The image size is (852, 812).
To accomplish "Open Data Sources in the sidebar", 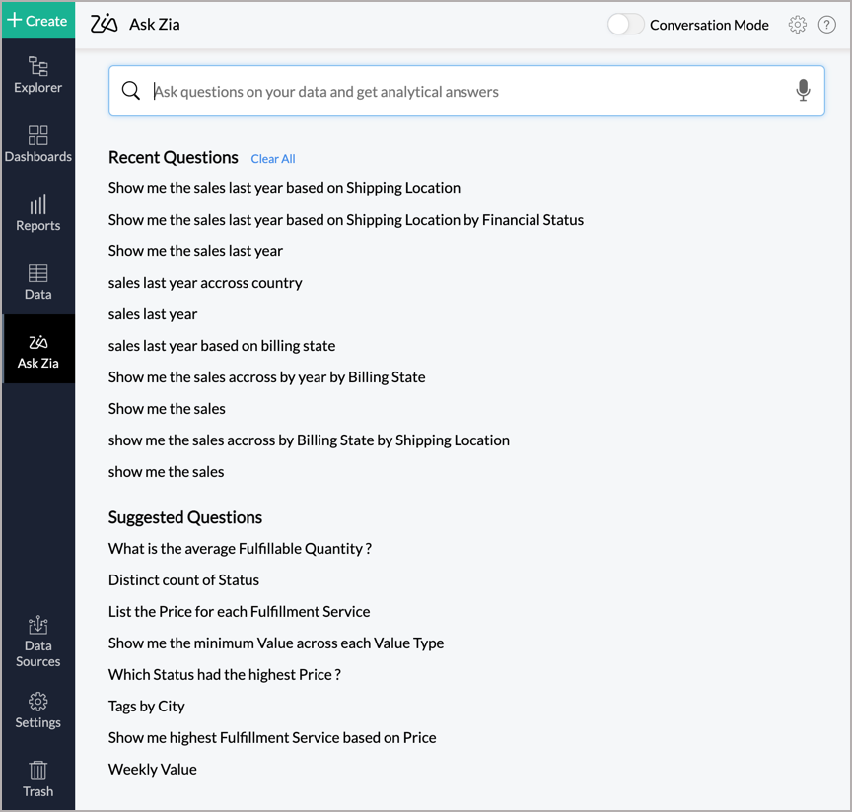I will (x=37, y=642).
